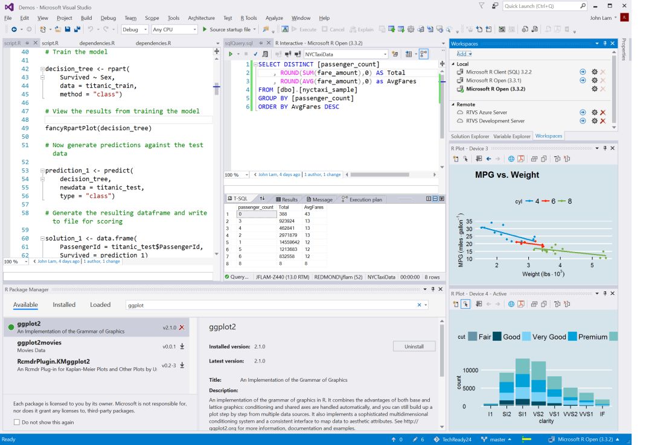Image resolution: width=652 pixels, height=445 pixels.
Task: Run the SQL query with green play icon
Action: 230,54
